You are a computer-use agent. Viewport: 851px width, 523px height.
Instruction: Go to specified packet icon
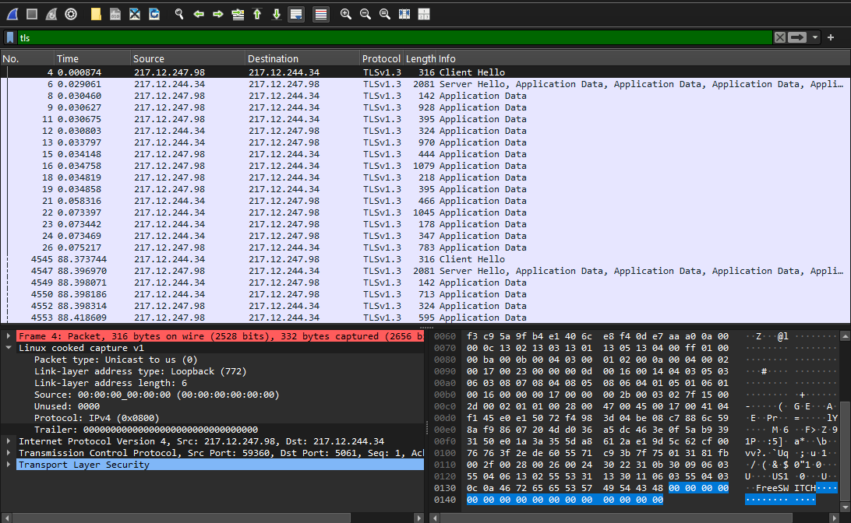click(x=238, y=14)
